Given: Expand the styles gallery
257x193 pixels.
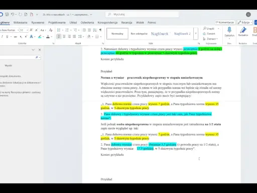Looking at the screenshot, I should click(196, 34).
